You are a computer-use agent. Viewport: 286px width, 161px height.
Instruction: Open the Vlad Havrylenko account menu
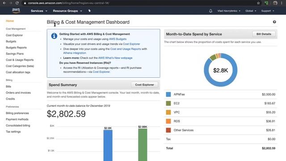click(229, 11)
